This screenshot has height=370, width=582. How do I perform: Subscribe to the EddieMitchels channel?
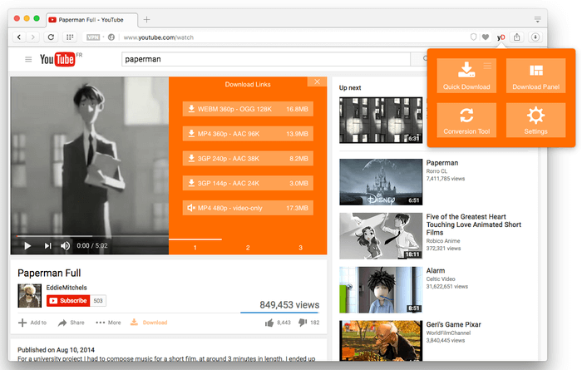[67, 300]
